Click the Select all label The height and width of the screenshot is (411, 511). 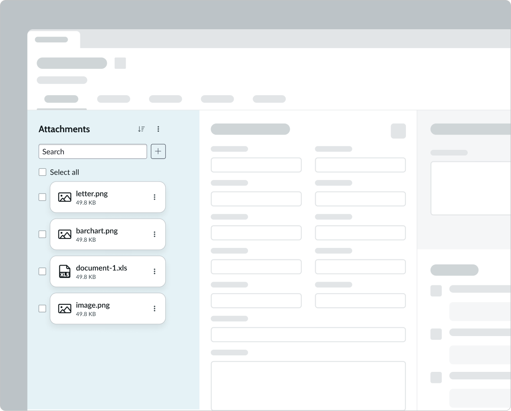pyautogui.click(x=65, y=172)
